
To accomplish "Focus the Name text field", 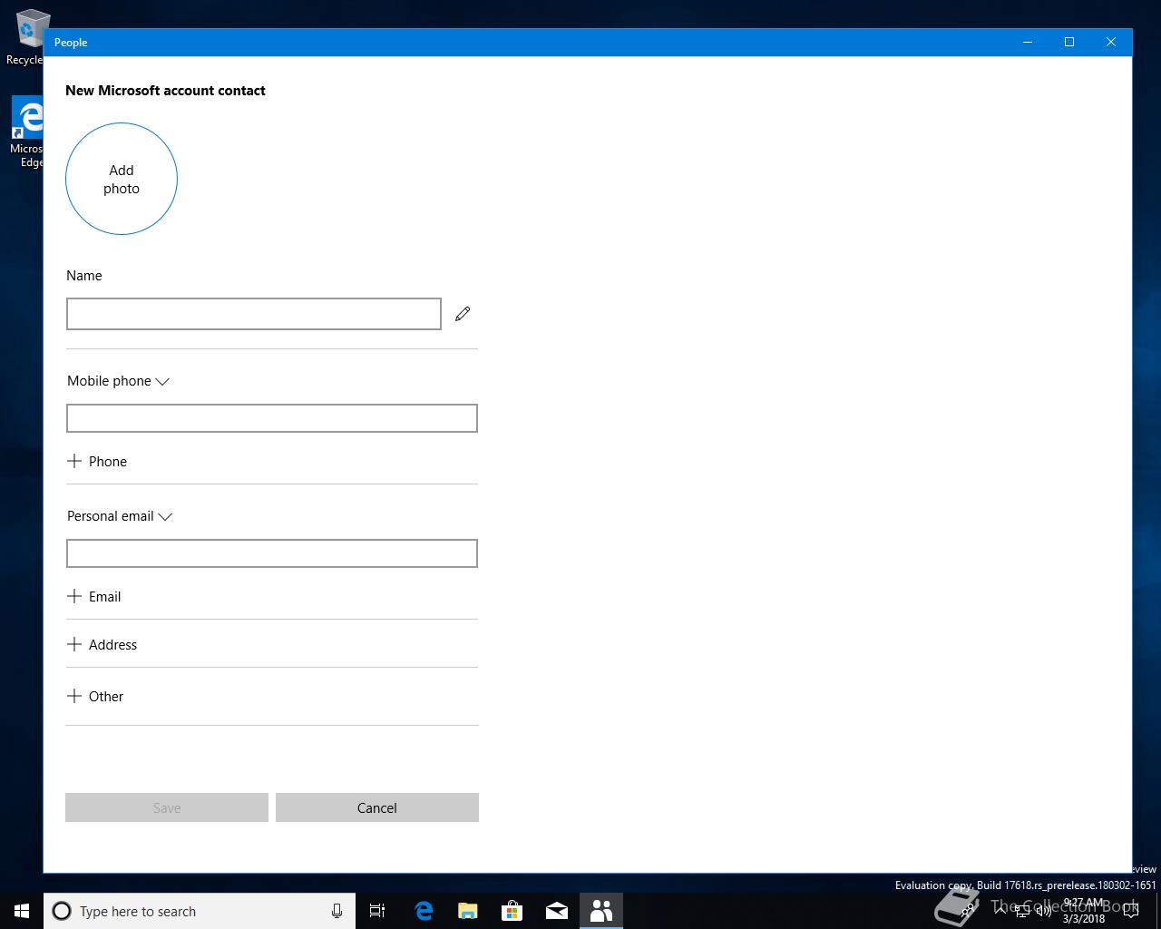I will (254, 314).
